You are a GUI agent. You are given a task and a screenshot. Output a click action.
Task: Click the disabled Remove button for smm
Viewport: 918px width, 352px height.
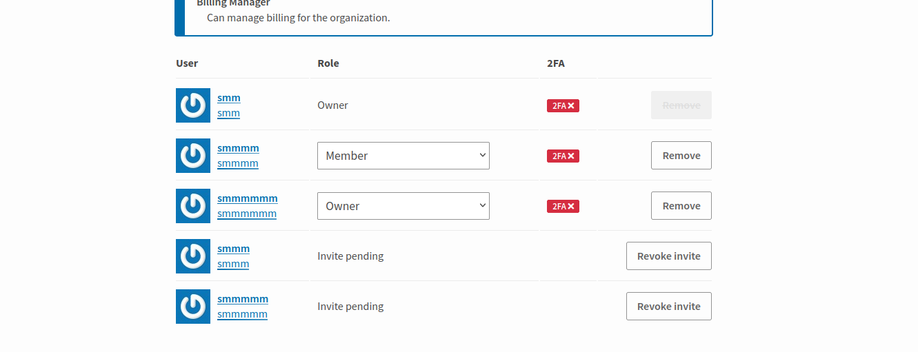click(x=681, y=105)
